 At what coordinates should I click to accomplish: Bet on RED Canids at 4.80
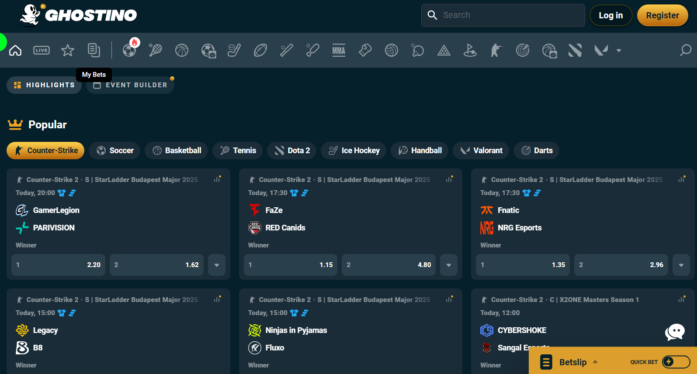coord(388,265)
